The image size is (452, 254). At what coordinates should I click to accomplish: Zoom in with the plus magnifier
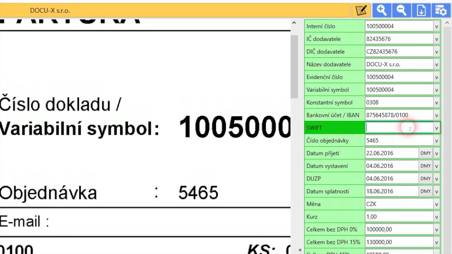[382, 10]
